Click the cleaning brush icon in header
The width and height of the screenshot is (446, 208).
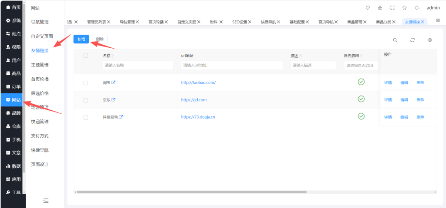click(380, 8)
